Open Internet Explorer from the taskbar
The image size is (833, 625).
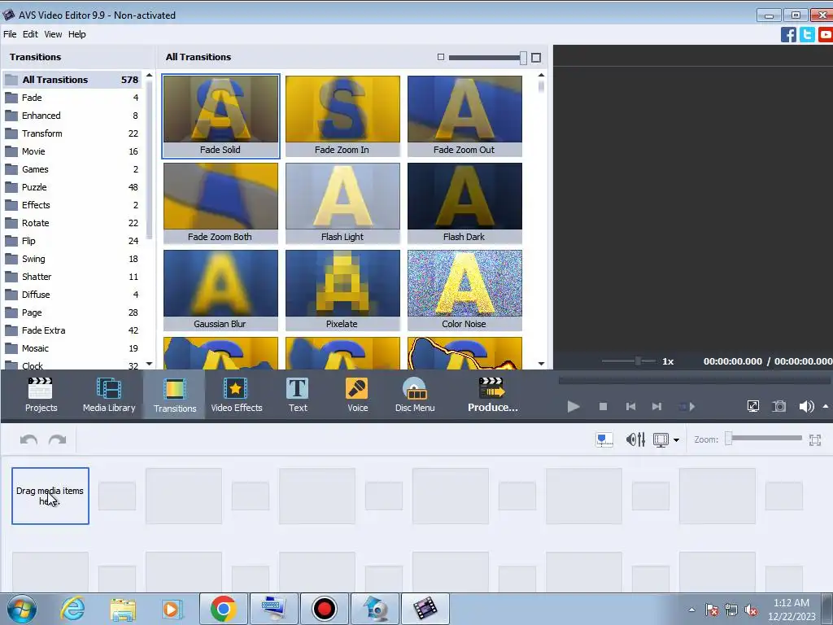coord(72,609)
